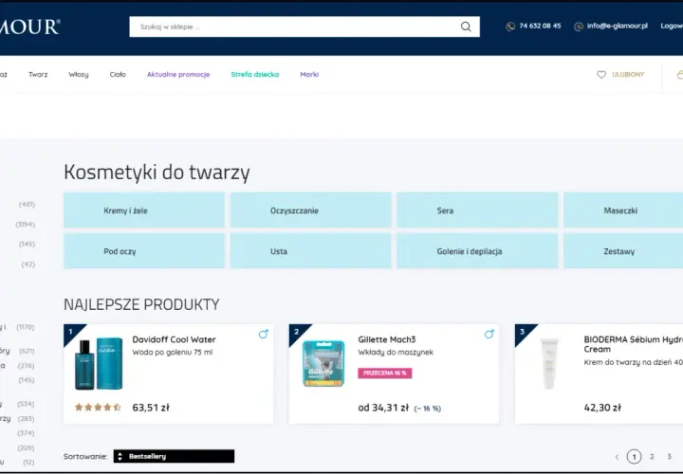683x474 pixels.
Task: Click the sidebar count (481)
Action: pyautogui.click(x=27, y=204)
